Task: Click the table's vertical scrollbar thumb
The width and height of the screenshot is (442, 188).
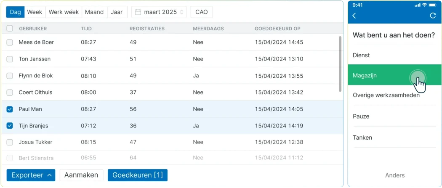Action: (x=340, y=64)
